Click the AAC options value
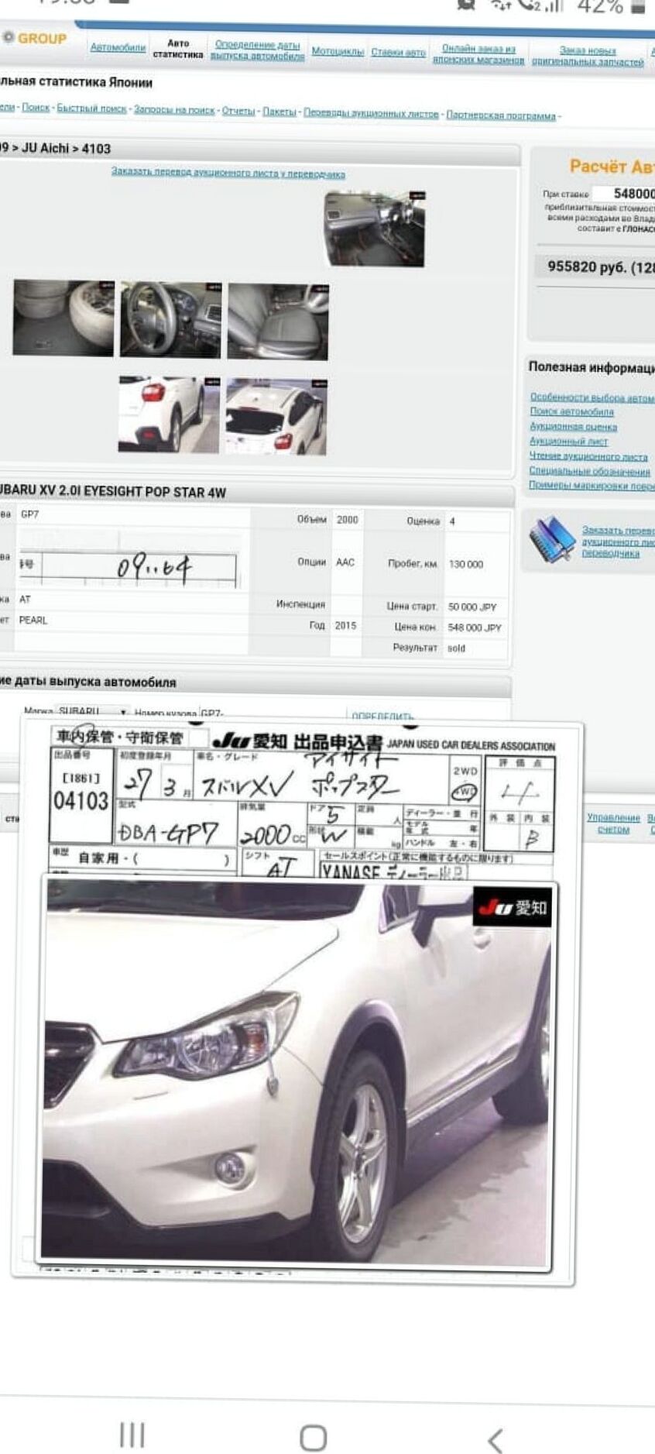This screenshot has height=1454, width=655. tap(345, 562)
